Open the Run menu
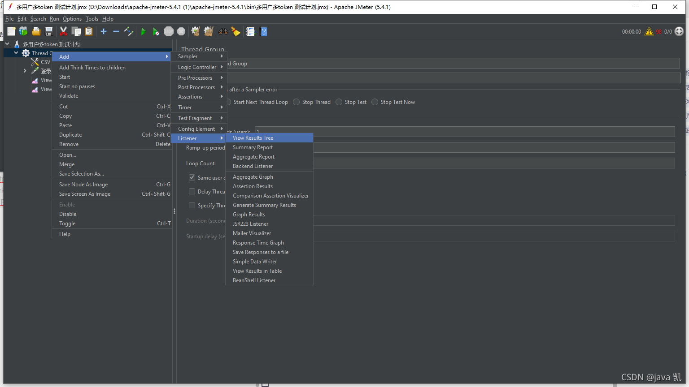This screenshot has height=387, width=689. coord(54,19)
